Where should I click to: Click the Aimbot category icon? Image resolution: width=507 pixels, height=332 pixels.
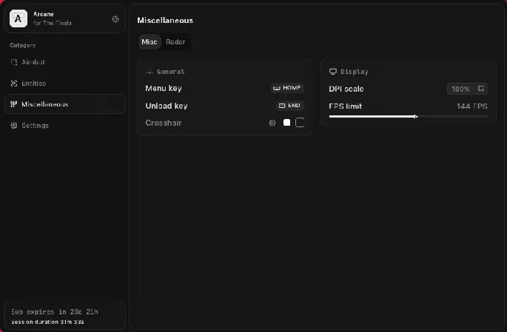pyautogui.click(x=14, y=62)
